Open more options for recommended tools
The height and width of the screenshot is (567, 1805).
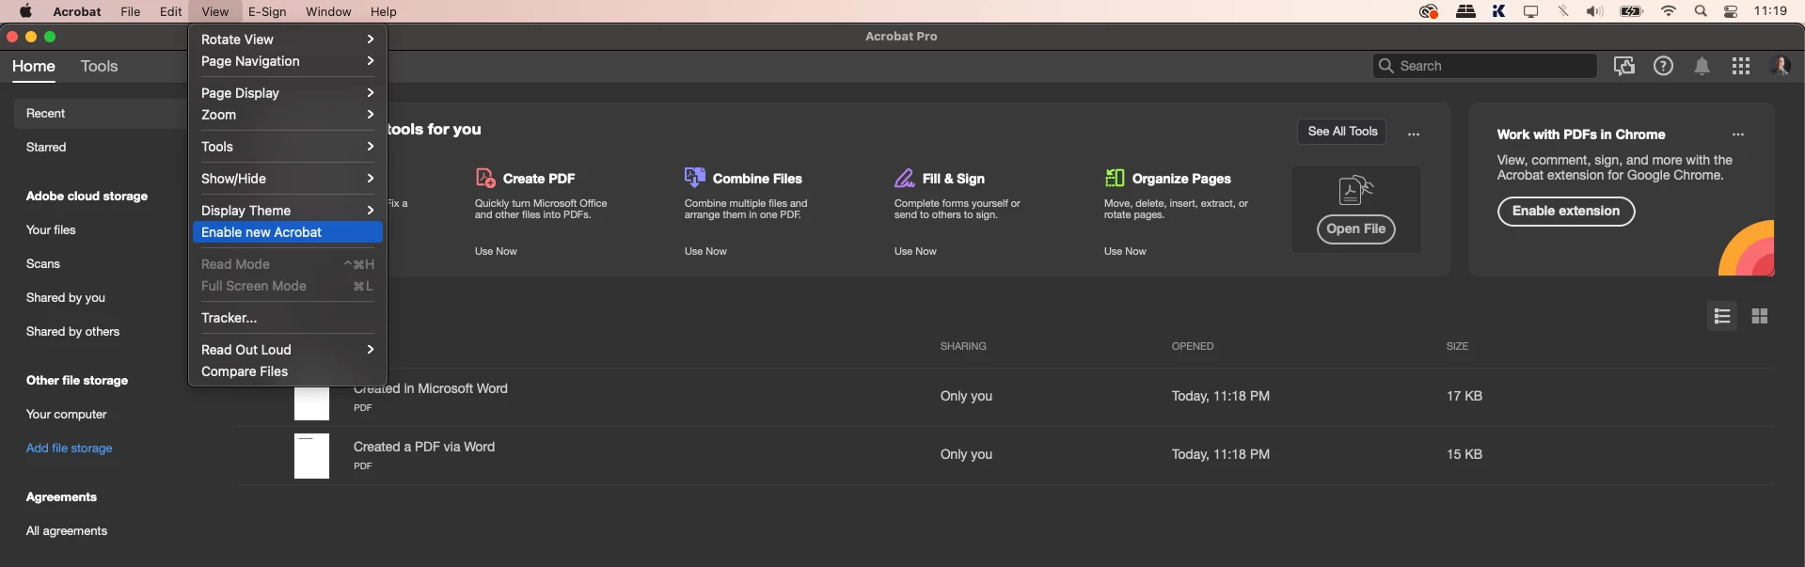coord(1413,134)
